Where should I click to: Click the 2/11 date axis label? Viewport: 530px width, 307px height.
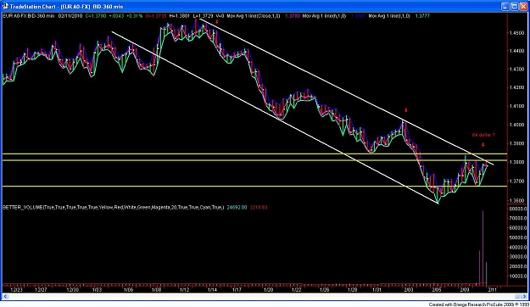492,290
